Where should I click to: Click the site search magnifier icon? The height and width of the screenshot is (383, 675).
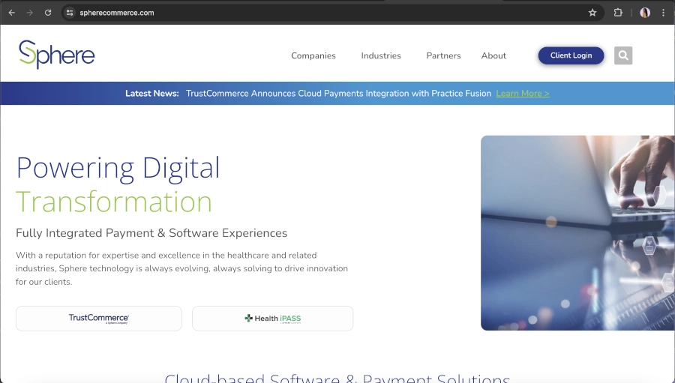tap(623, 55)
